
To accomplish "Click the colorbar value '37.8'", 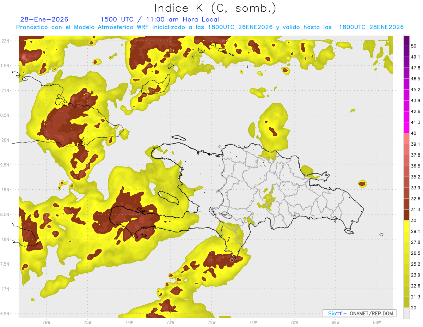I will pyautogui.click(x=416, y=155).
